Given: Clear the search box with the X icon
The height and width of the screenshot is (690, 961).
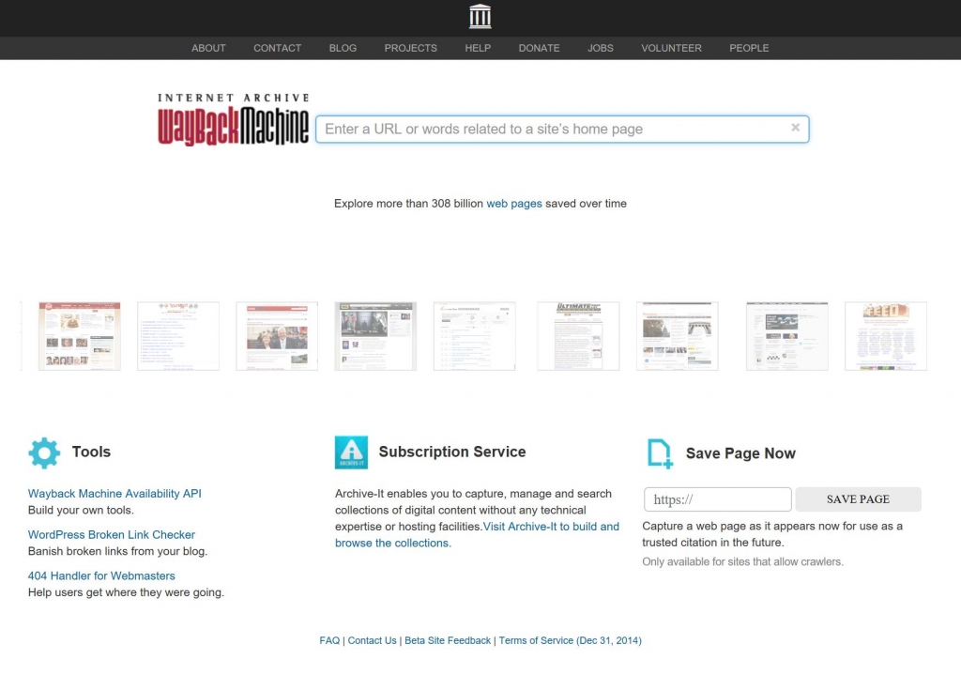Looking at the screenshot, I should click(x=795, y=128).
